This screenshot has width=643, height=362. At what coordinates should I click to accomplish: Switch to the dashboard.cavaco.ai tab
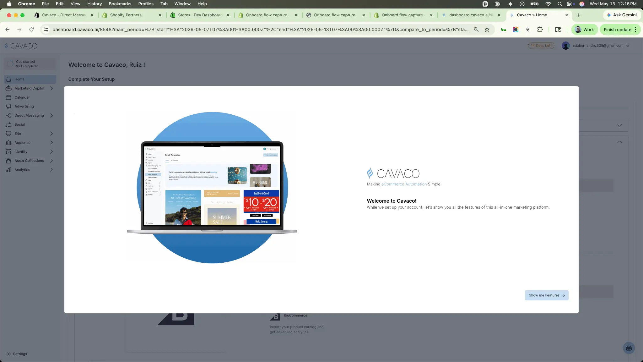tap(470, 15)
